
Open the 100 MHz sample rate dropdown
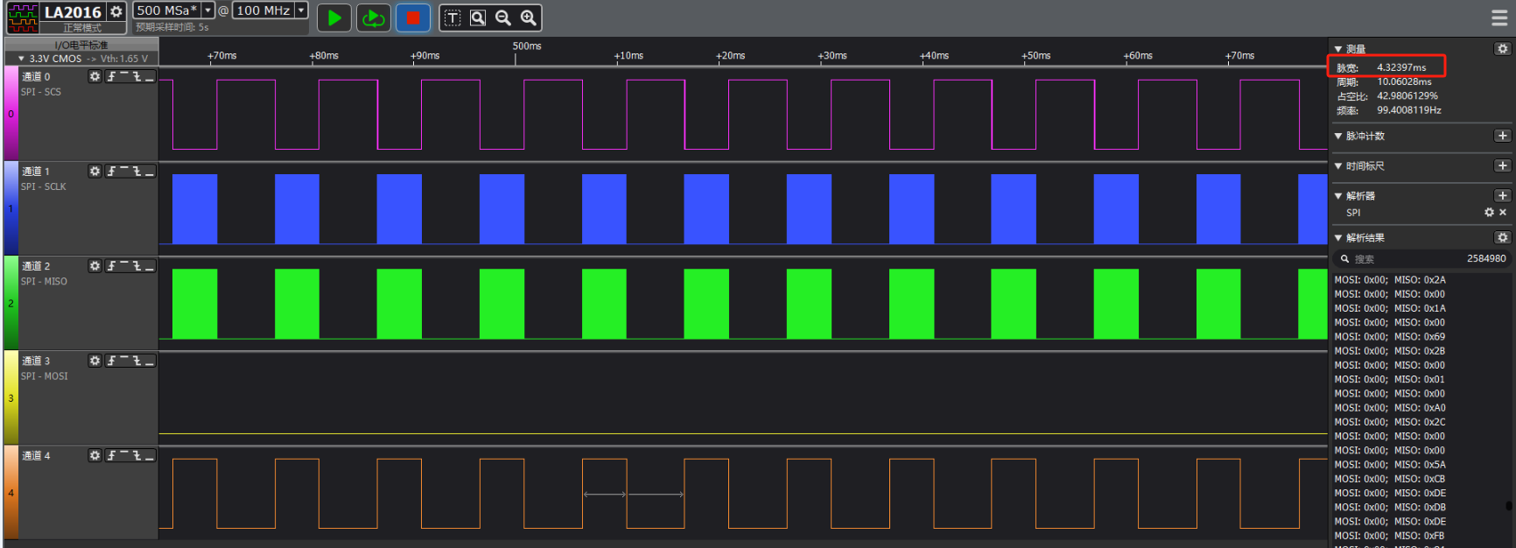tap(301, 11)
